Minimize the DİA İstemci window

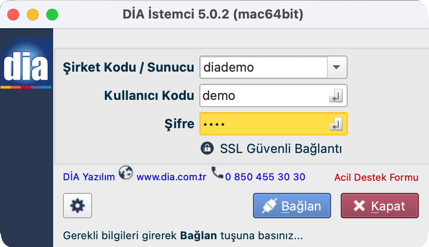pyautogui.click(x=33, y=15)
